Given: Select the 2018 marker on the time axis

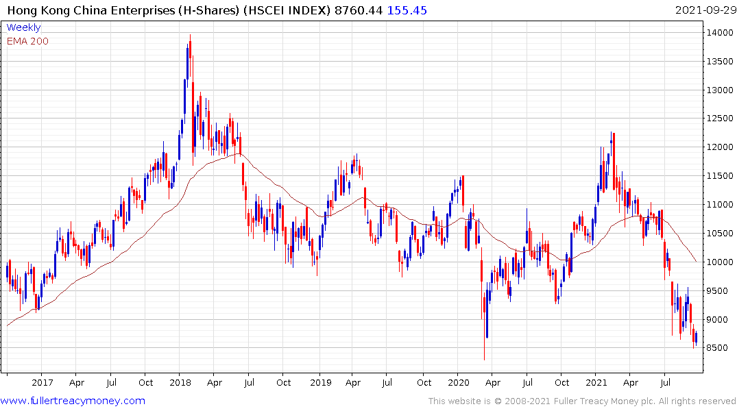Looking at the screenshot, I should 181,382.
